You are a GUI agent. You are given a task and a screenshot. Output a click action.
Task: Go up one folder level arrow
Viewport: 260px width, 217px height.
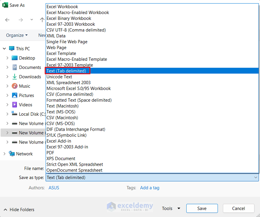click(42, 20)
